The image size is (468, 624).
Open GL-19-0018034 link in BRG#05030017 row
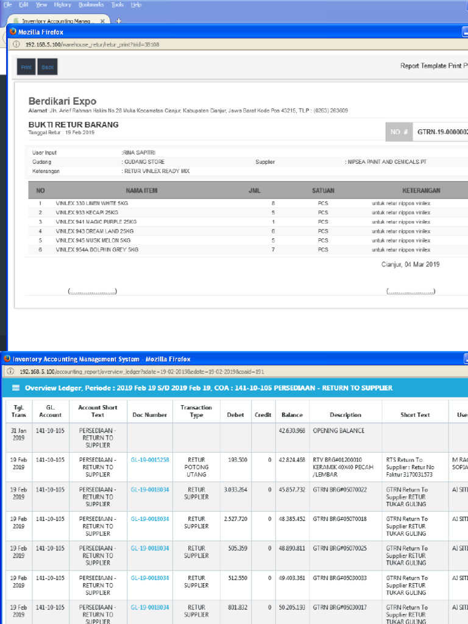pyautogui.click(x=150, y=608)
